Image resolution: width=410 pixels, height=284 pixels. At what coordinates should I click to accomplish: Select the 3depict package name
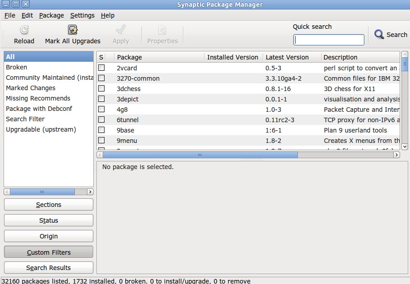pos(128,99)
